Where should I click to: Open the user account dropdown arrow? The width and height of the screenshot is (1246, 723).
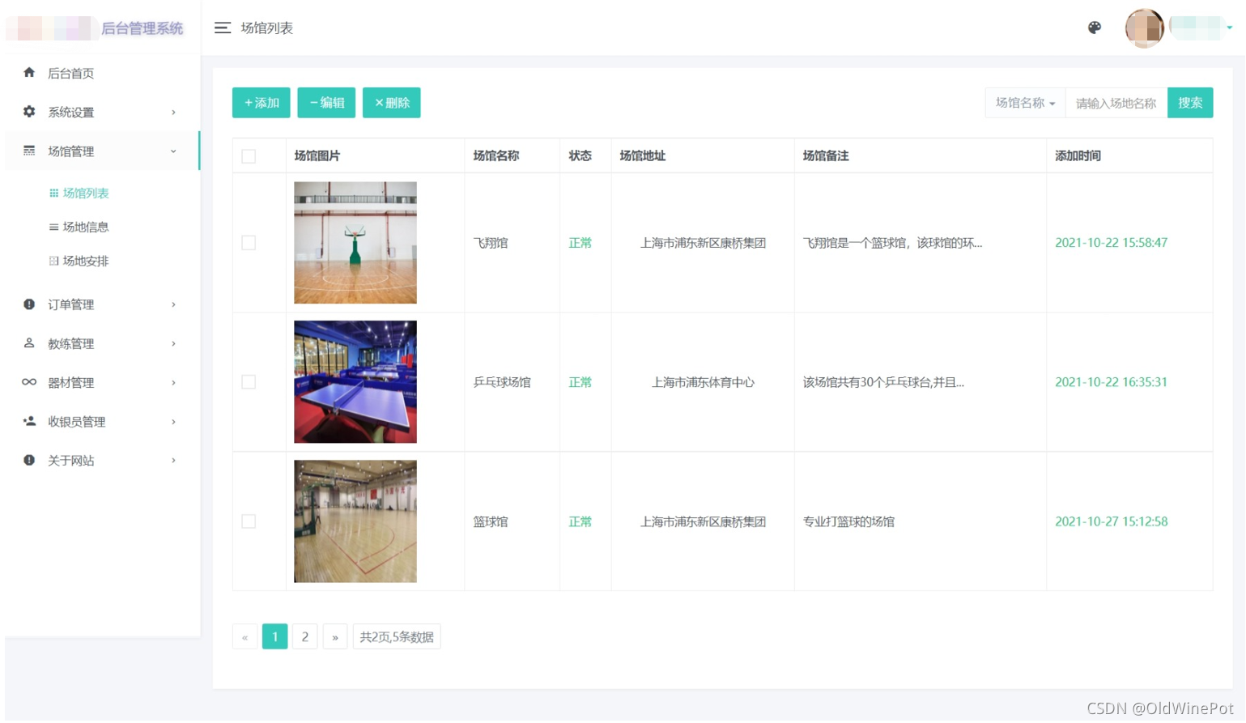tap(1229, 28)
